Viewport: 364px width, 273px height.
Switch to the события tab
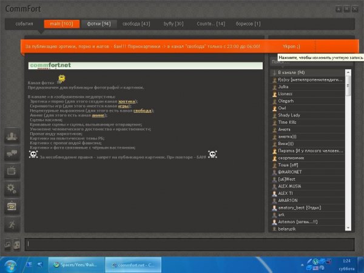click(24, 24)
